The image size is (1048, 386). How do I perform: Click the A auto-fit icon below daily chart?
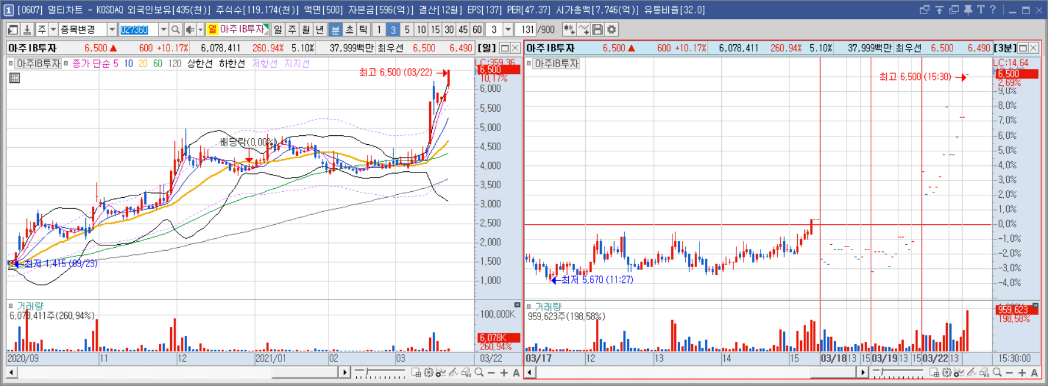[x=516, y=372]
